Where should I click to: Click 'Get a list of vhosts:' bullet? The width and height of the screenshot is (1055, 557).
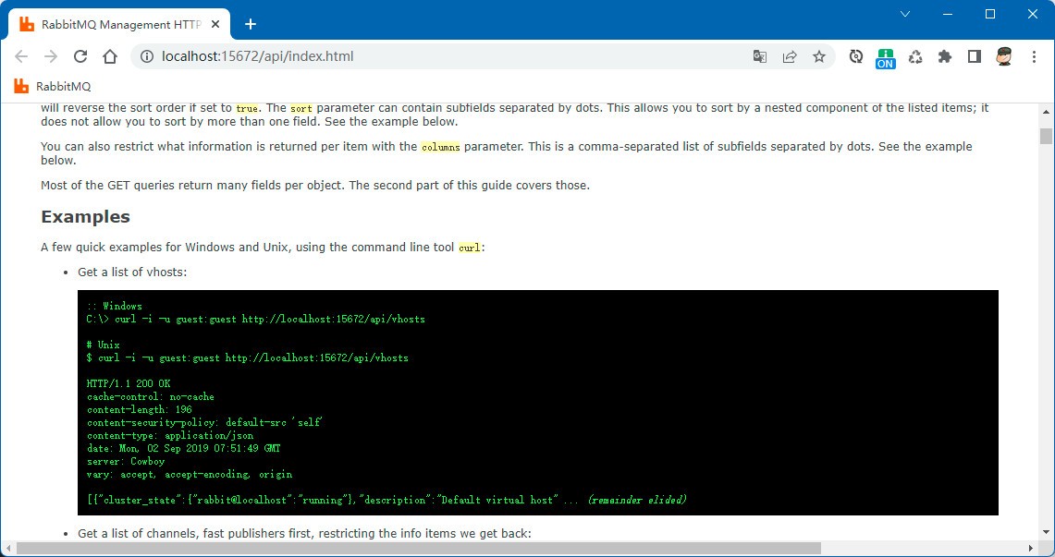[x=132, y=272]
